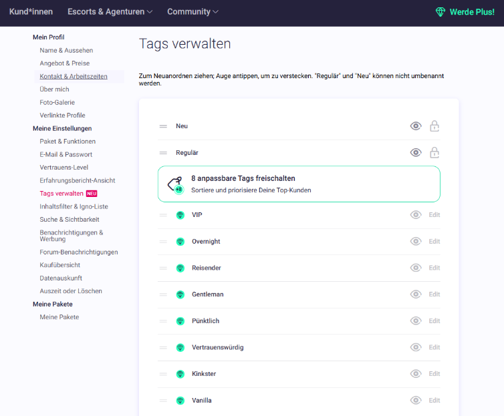Image resolution: width=504 pixels, height=416 pixels.
Task: Click the lock icon next to Neu
Action: click(434, 126)
